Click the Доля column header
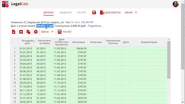 click(x=126, y=42)
